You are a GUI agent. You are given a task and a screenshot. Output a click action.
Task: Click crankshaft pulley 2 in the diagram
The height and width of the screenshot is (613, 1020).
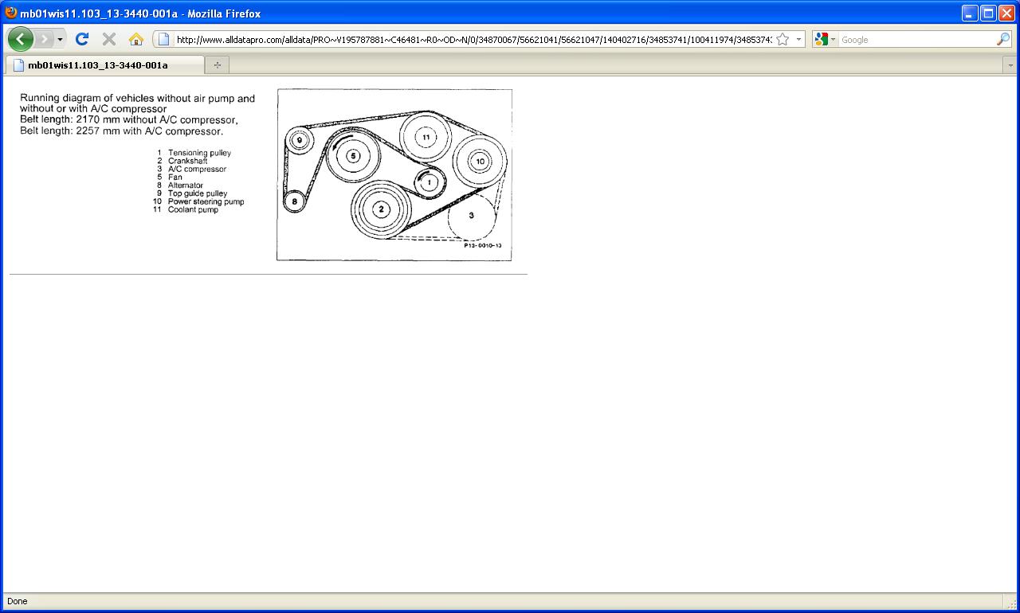382,209
